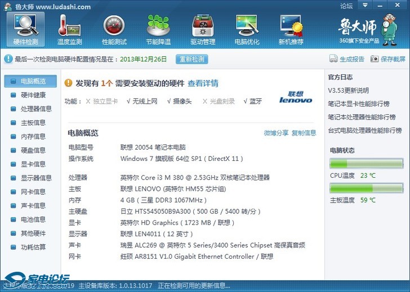Select 硬件健康 in the left sidebar
This screenshot has width=410, height=292.
point(33,95)
